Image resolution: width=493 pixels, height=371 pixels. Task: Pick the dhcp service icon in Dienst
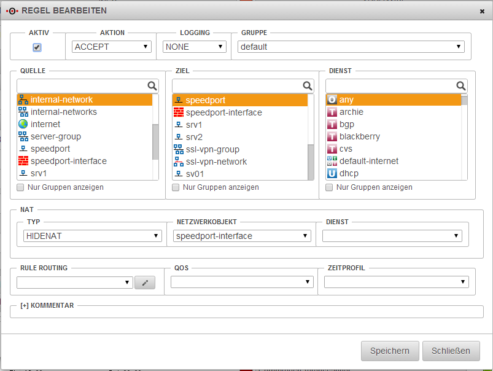332,173
